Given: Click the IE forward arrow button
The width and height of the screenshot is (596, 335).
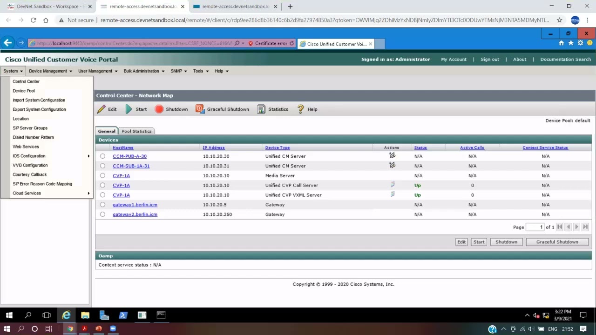Looking at the screenshot, I should 21,43.
